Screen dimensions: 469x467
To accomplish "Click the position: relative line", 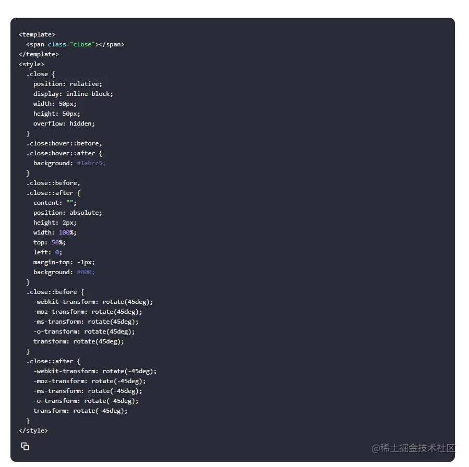I will pyautogui.click(x=68, y=84).
